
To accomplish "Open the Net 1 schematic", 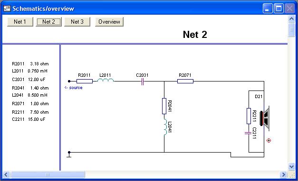I will pyautogui.click(x=20, y=22).
